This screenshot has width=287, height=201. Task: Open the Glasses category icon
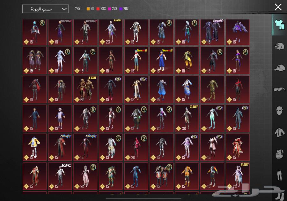(x=279, y=89)
